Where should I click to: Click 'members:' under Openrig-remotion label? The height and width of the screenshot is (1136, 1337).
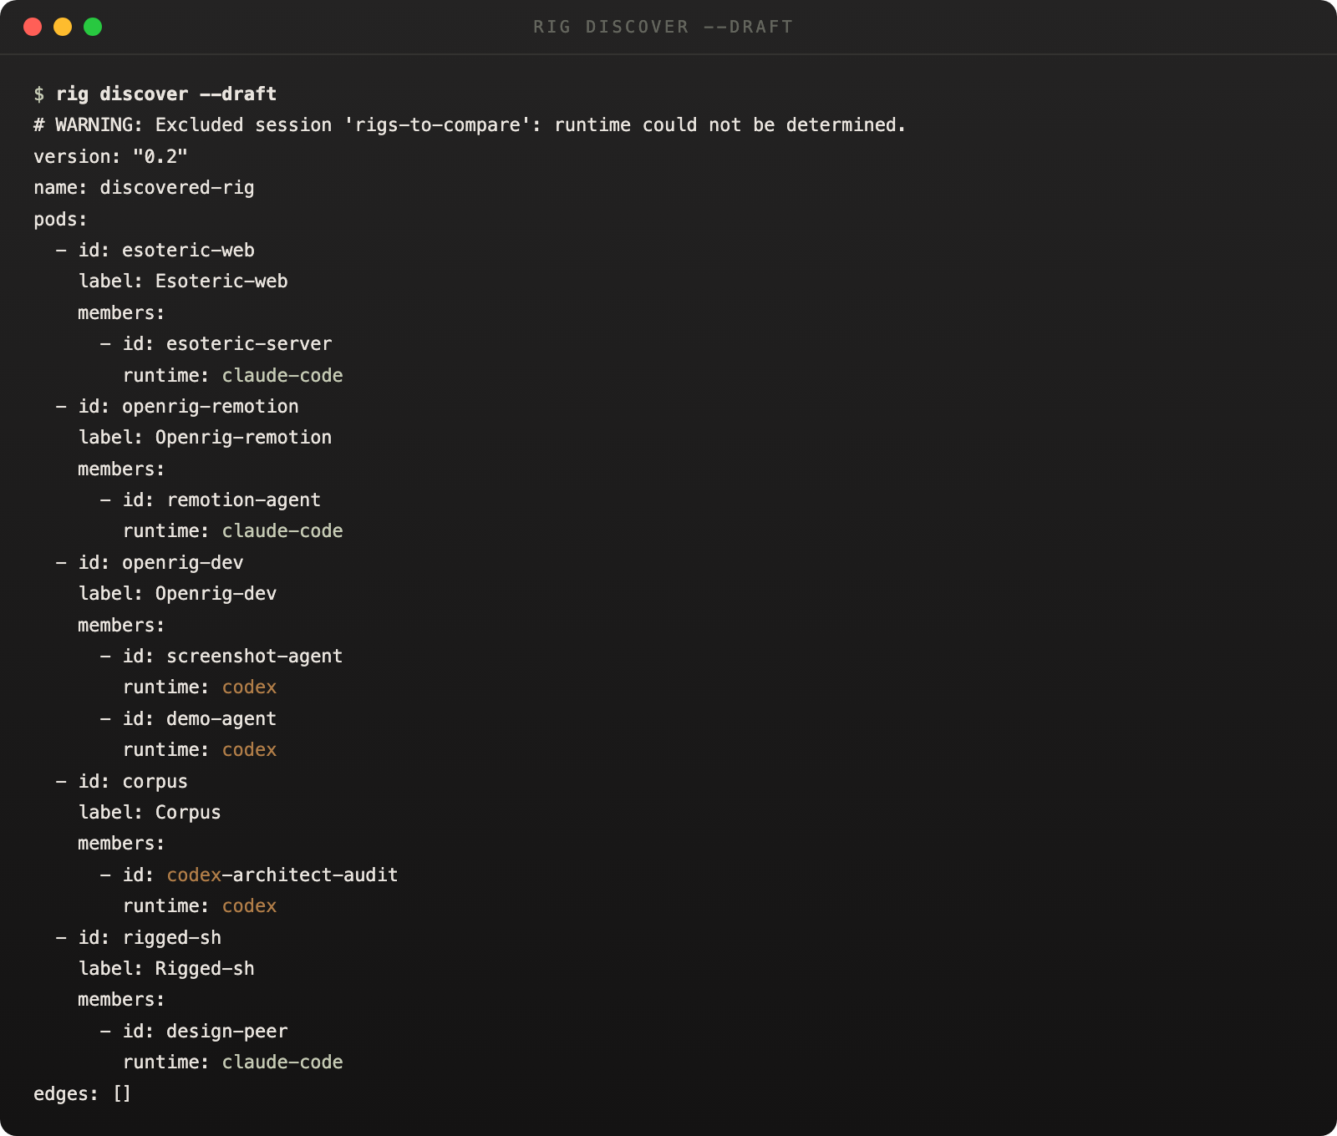click(x=121, y=469)
